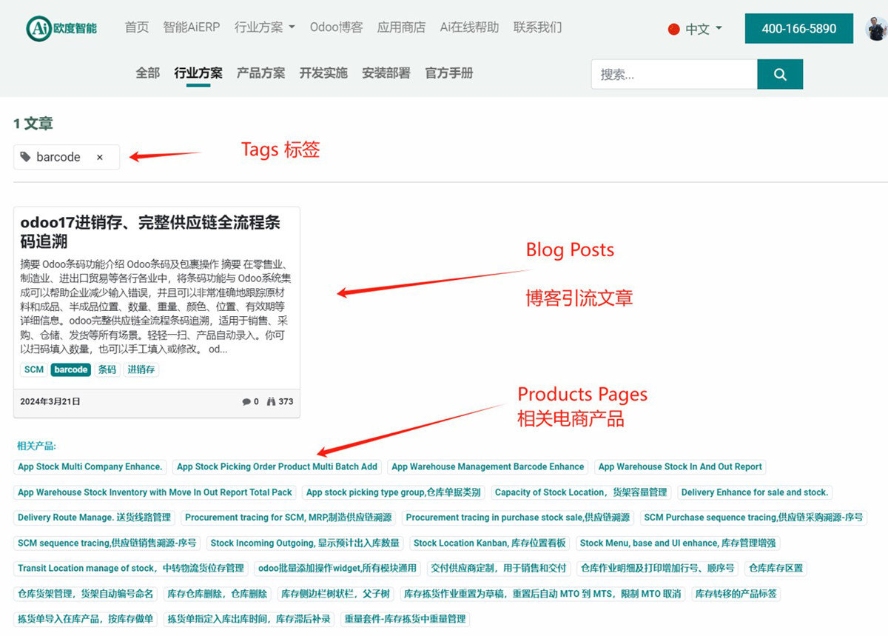Image resolution: width=888 pixels, height=636 pixels.
Task: Open 仓库库存区置 product link
Action: point(776,568)
